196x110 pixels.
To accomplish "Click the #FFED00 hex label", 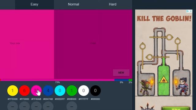I will (x=13, y=99).
